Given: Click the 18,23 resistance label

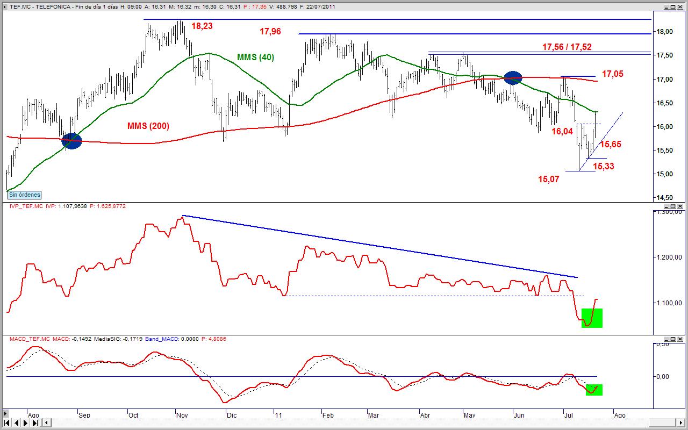Looking at the screenshot, I should [202, 26].
